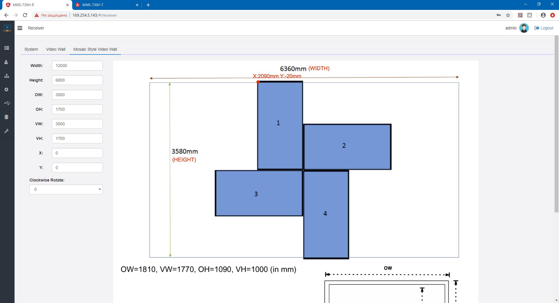The height and width of the screenshot is (303, 559).
Task: Switch to MMS-730H-T browser tab
Action: pos(105,5)
